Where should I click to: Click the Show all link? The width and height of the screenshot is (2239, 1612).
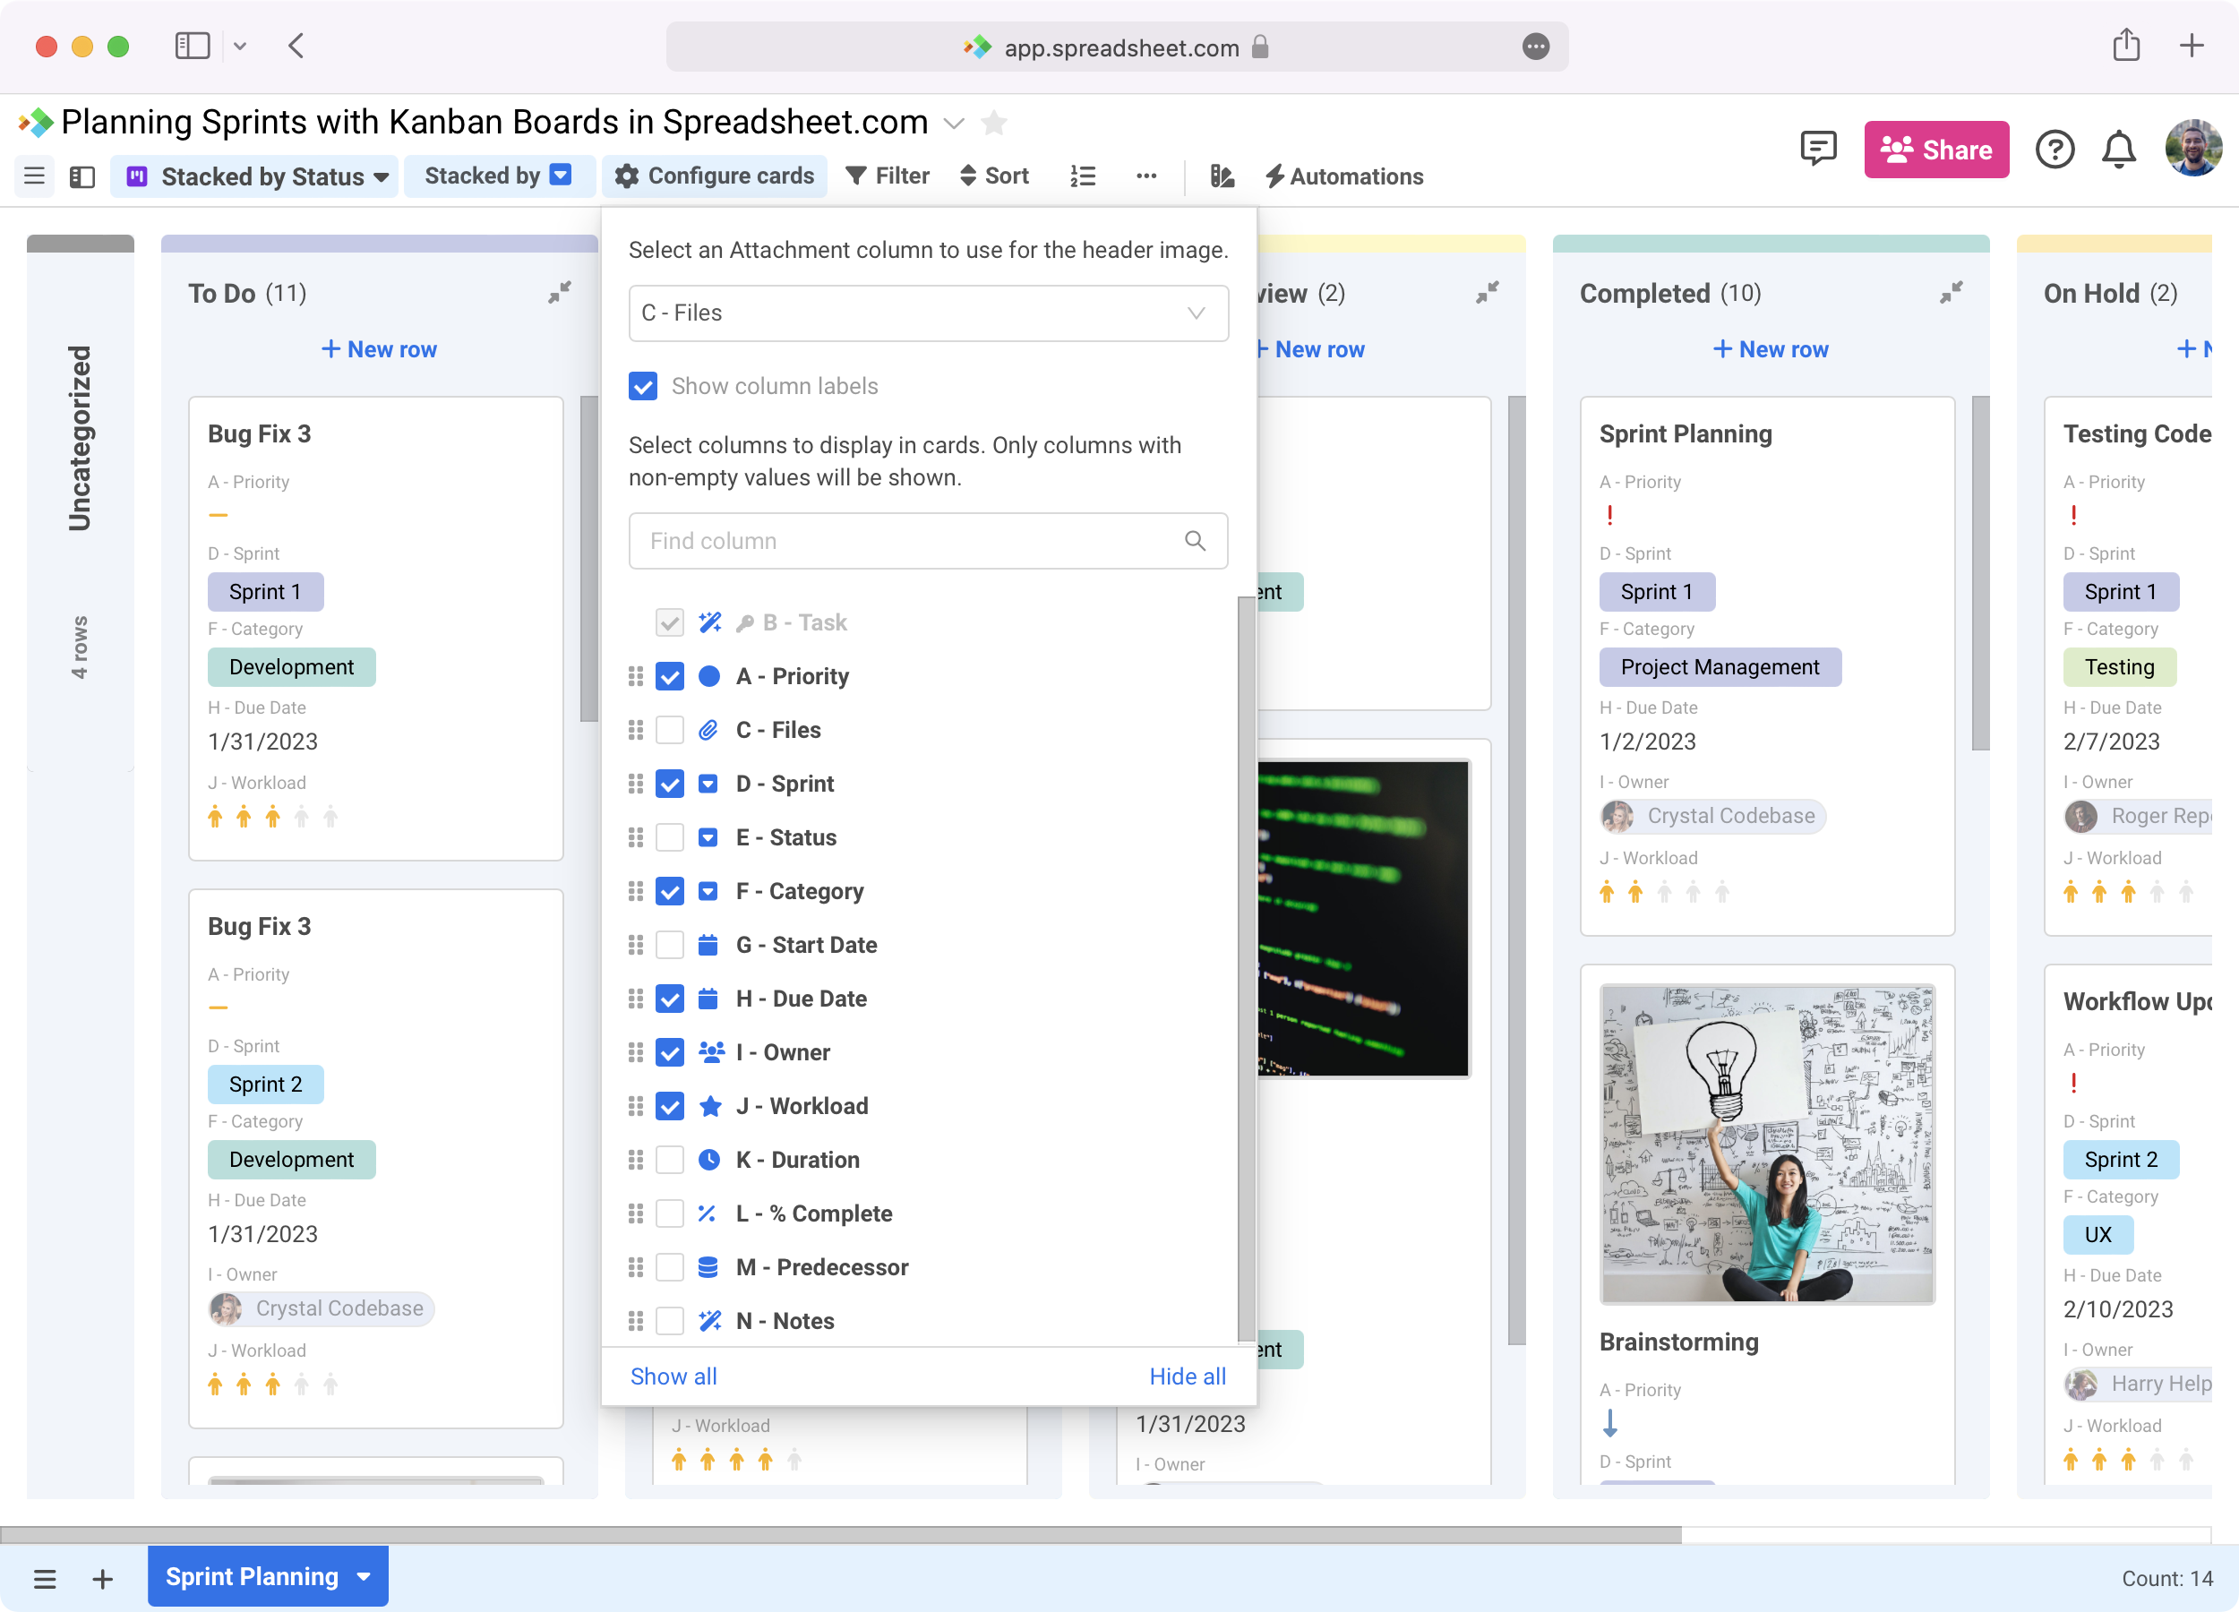(673, 1375)
